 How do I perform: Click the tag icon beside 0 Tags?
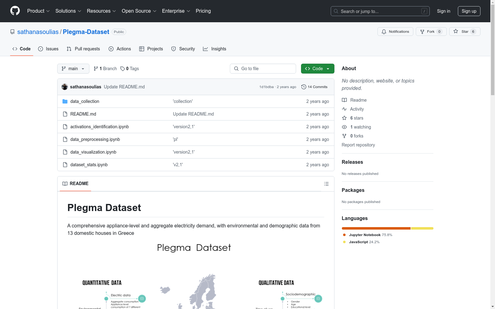123,69
